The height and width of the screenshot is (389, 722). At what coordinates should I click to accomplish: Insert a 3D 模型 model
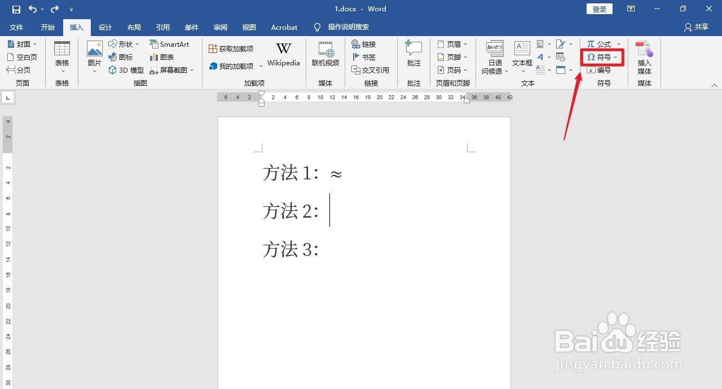(x=125, y=69)
